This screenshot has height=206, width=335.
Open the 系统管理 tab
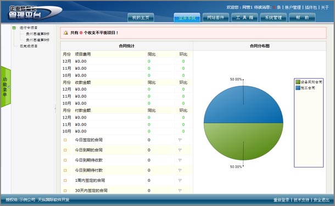[273, 18]
